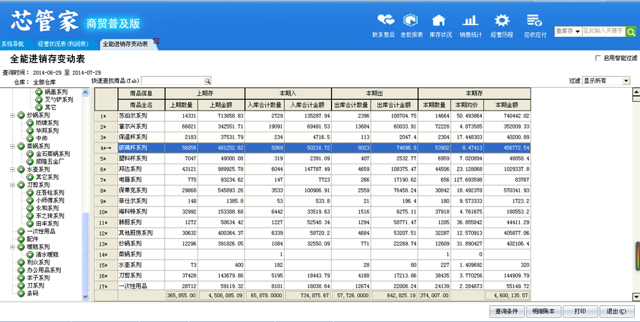The width and height of the screenshot is (640, 322).
Task: Click the green icon of 清水暖瓶 node
Action: click(x=30, y=254)
